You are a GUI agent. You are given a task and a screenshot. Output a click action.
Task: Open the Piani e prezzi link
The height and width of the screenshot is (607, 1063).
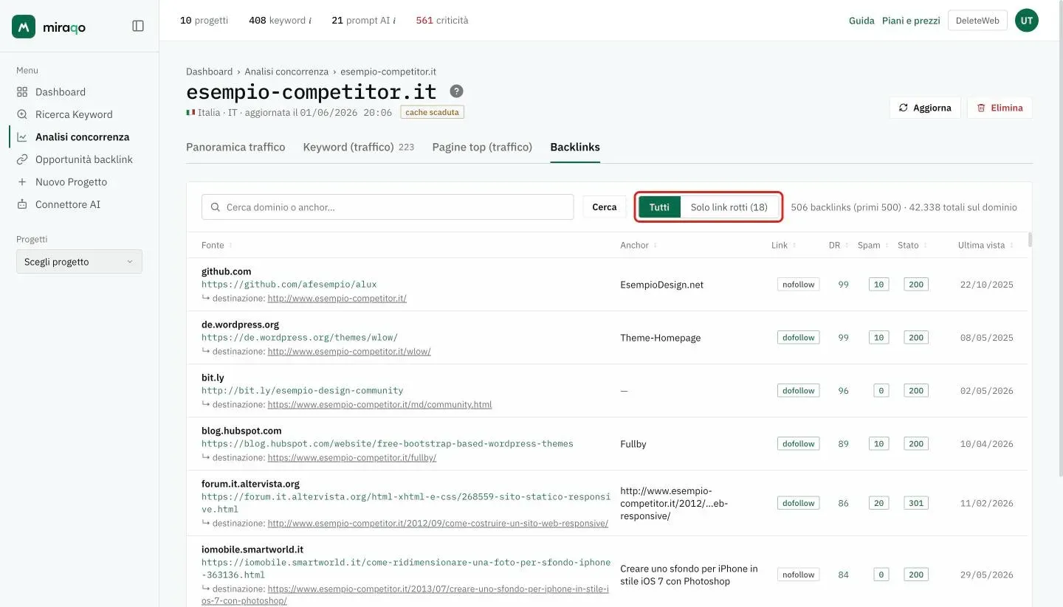point(911,21)
